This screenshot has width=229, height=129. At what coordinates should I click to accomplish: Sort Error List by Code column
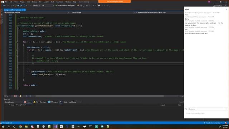12,105
